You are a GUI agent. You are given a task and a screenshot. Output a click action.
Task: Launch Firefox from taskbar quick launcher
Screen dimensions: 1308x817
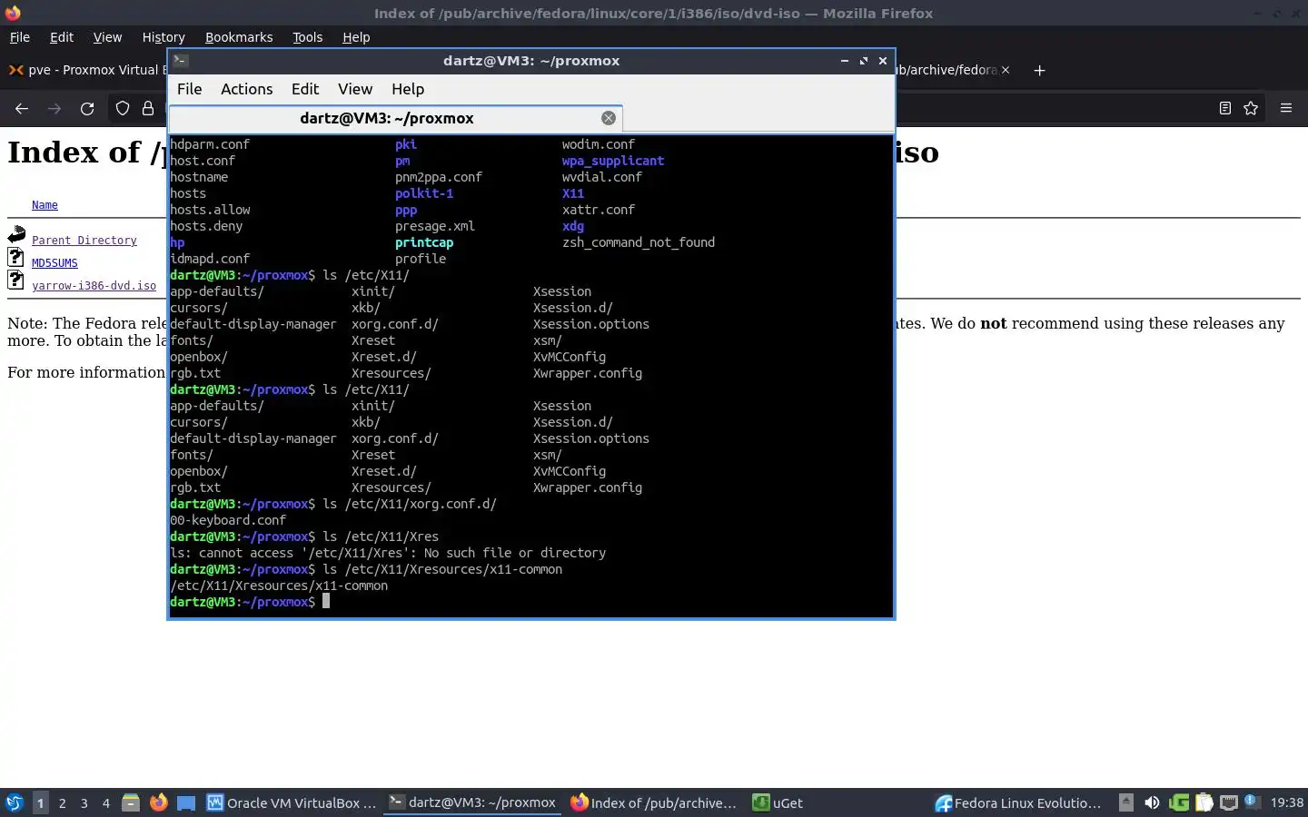(159, 802)
